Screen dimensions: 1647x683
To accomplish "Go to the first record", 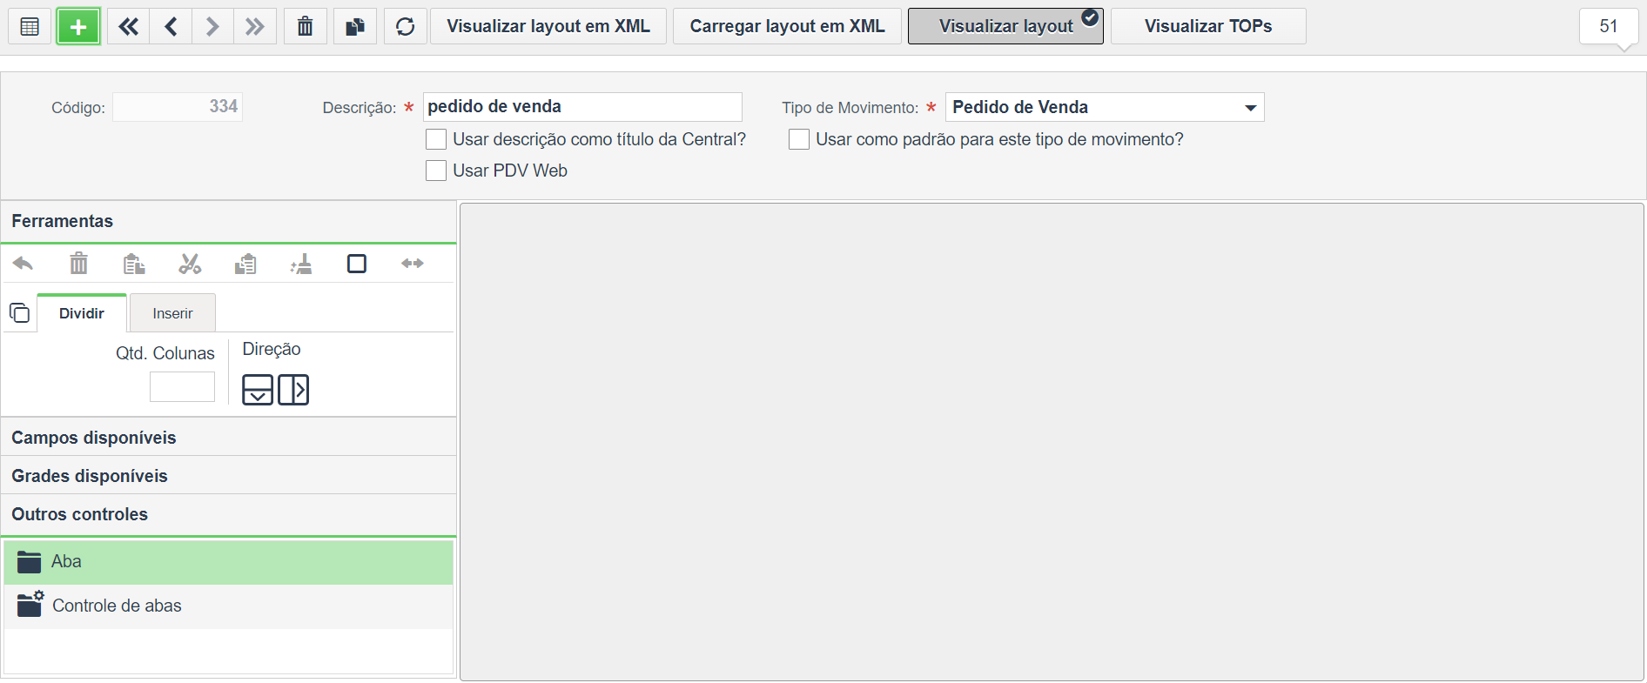I will coord(128,26).
